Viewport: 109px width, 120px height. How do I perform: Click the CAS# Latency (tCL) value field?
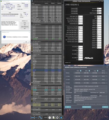tap(81, 16)
